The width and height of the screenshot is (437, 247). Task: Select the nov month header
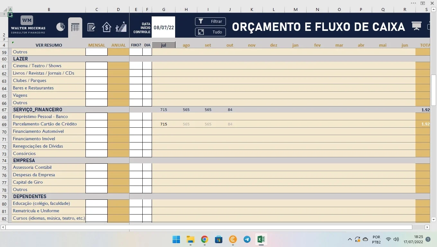(252, 45)
